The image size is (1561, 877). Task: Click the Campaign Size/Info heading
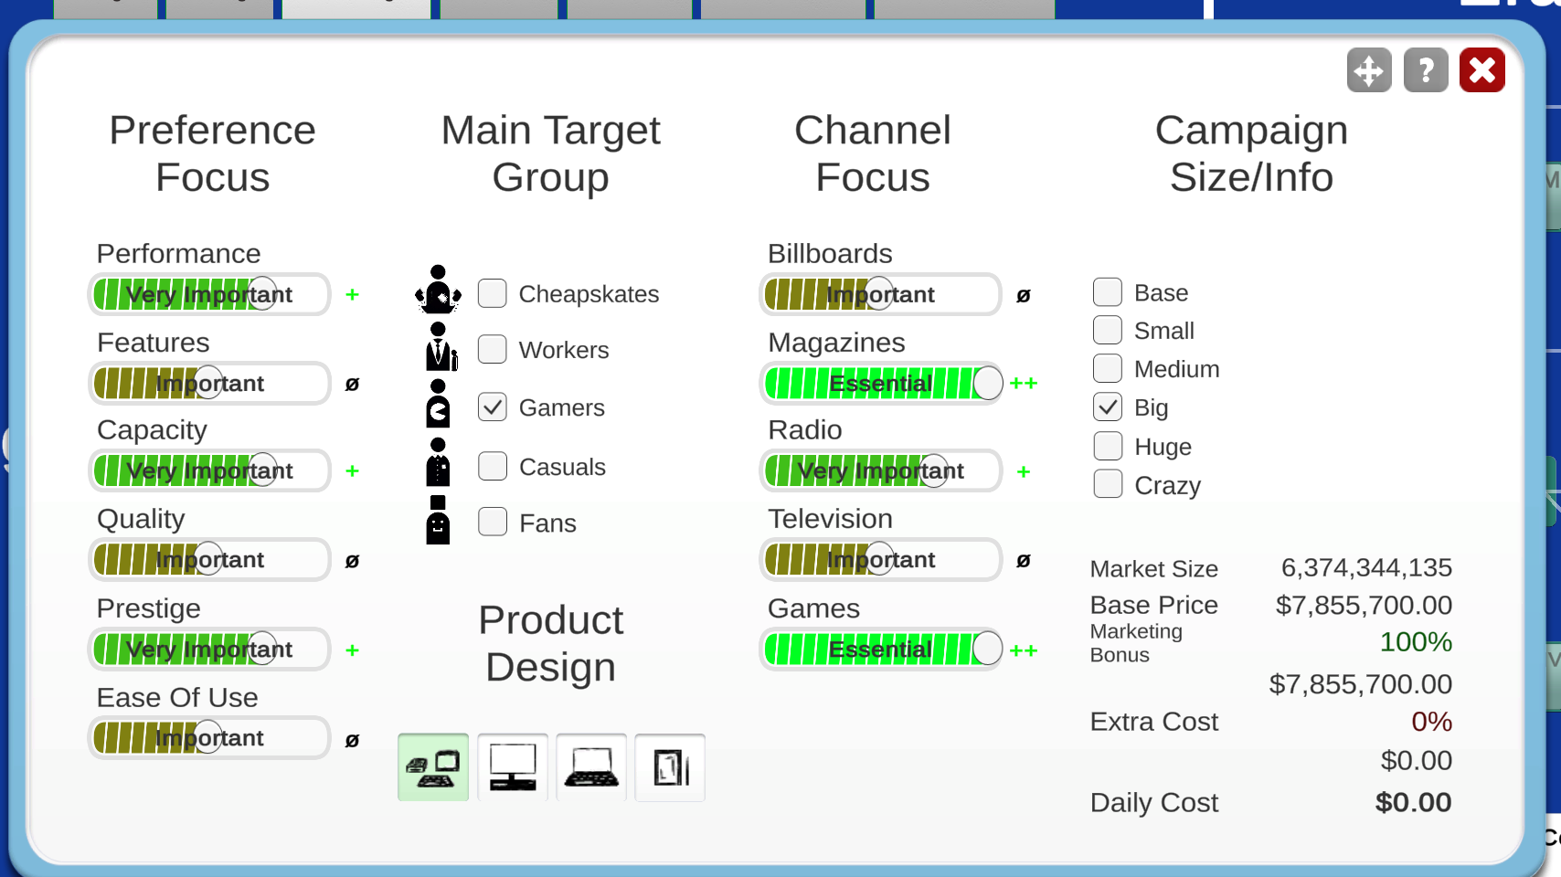point(1251,153)
